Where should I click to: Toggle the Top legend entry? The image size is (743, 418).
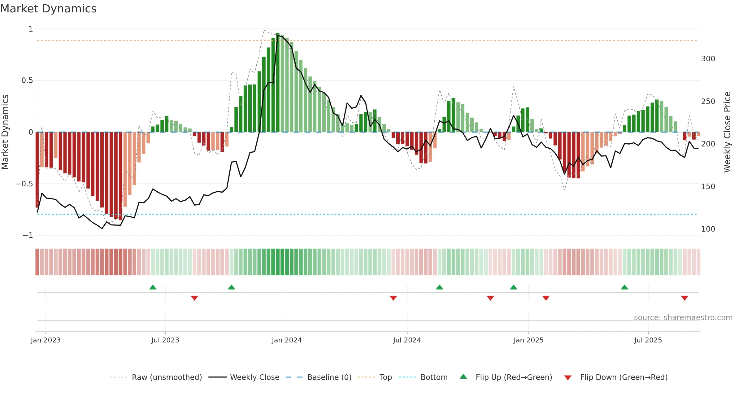pos(375,377)
